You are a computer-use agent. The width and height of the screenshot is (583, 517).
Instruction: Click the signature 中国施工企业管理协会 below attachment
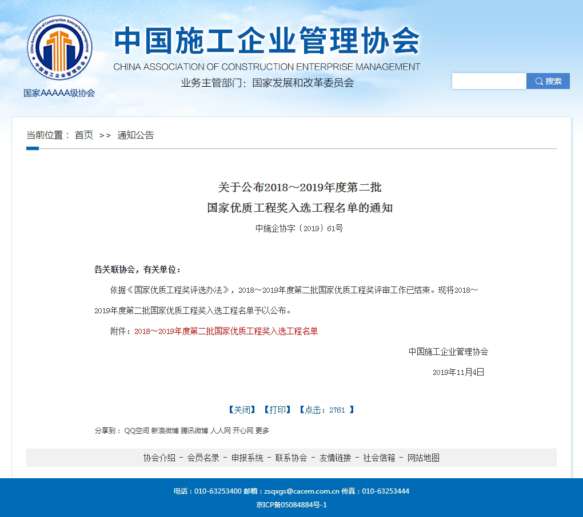[x=449, y=352]
